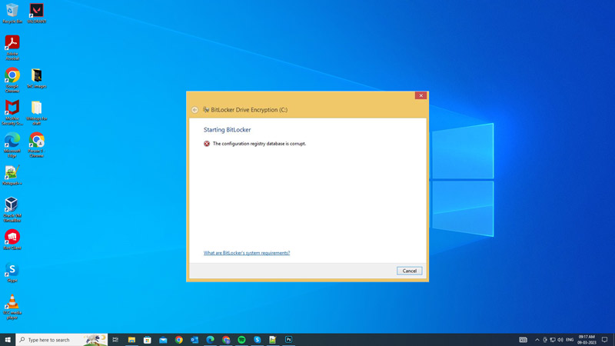Open Outlook from the taskbar
Screen dimensions: 615x346
(x=194, y=340)
